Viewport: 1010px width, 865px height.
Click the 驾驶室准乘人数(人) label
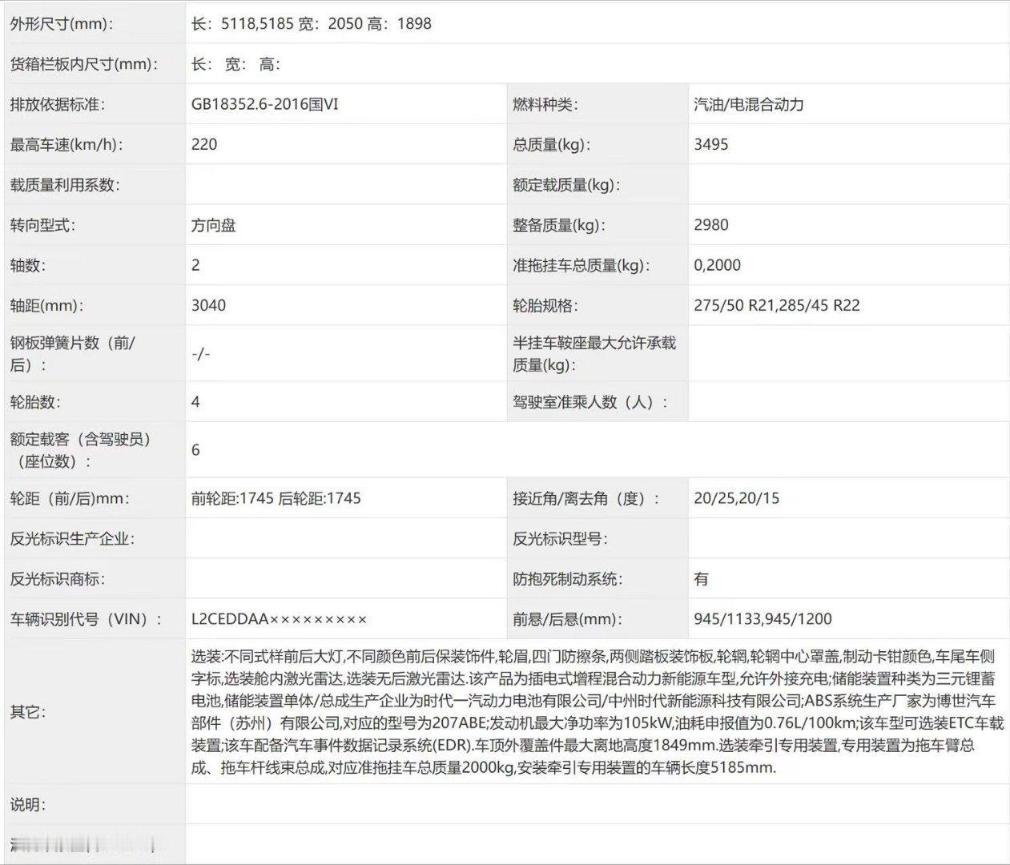(x=590, y=402)
